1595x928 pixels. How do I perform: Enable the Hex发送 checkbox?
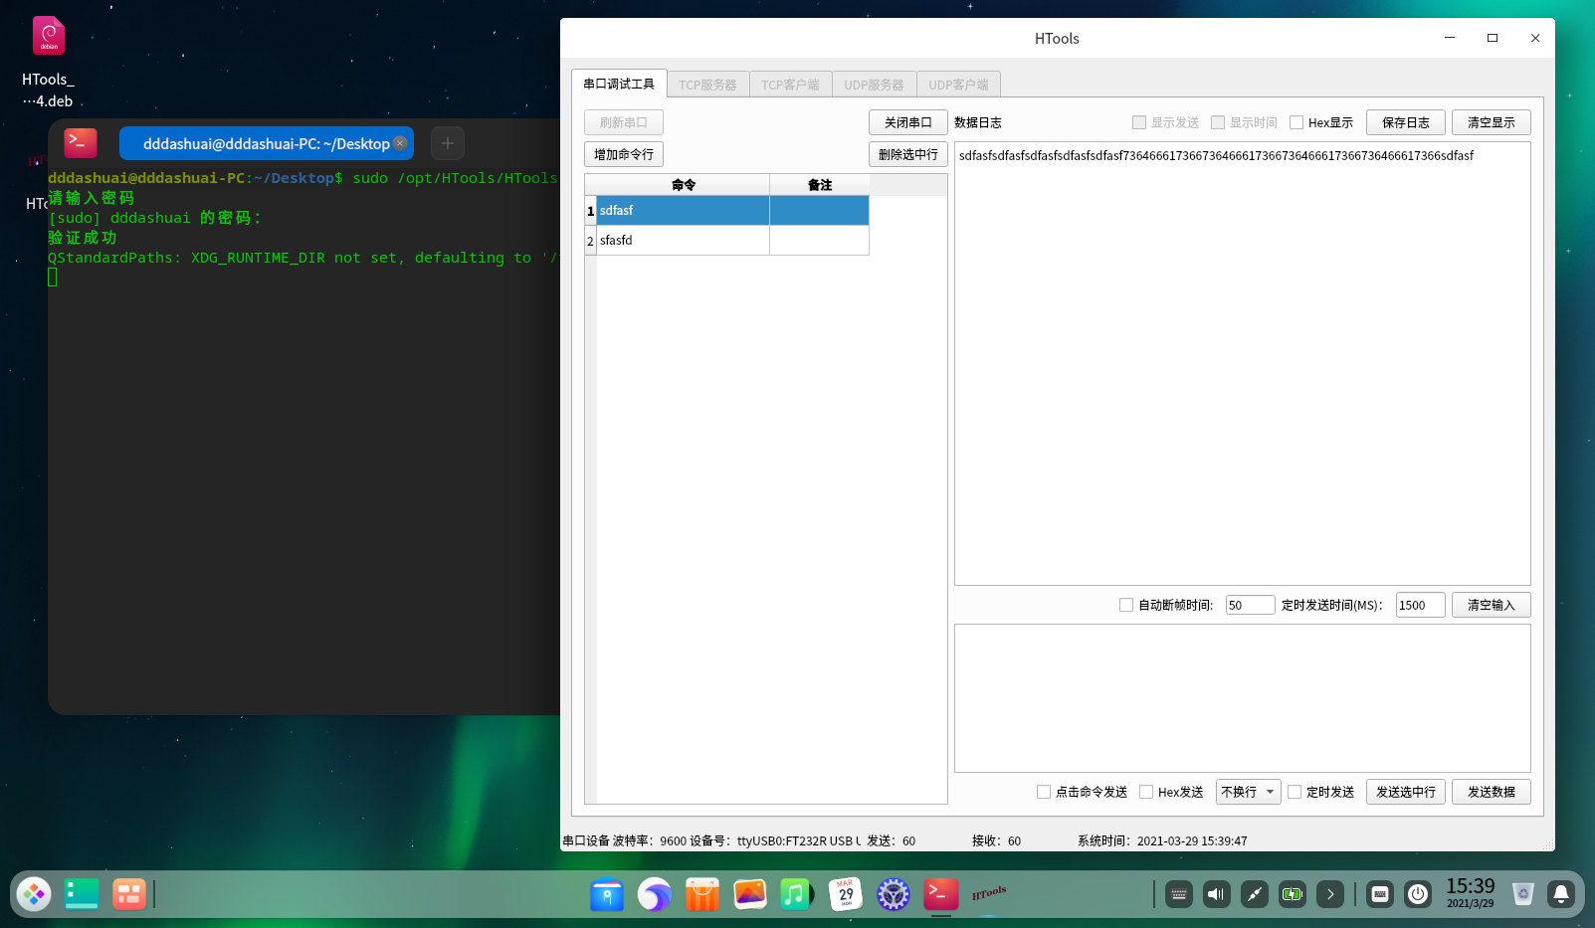click(1146, 792)
